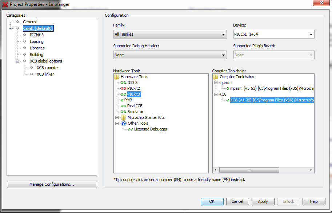Select XC8 global options category
The width and height of the screenshot is (332, 213).
pos(46,61)
